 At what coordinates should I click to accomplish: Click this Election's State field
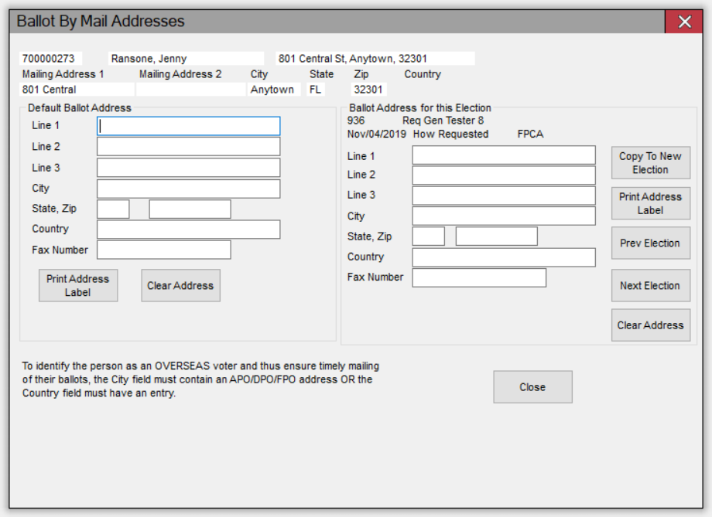(x=429, y=236)
